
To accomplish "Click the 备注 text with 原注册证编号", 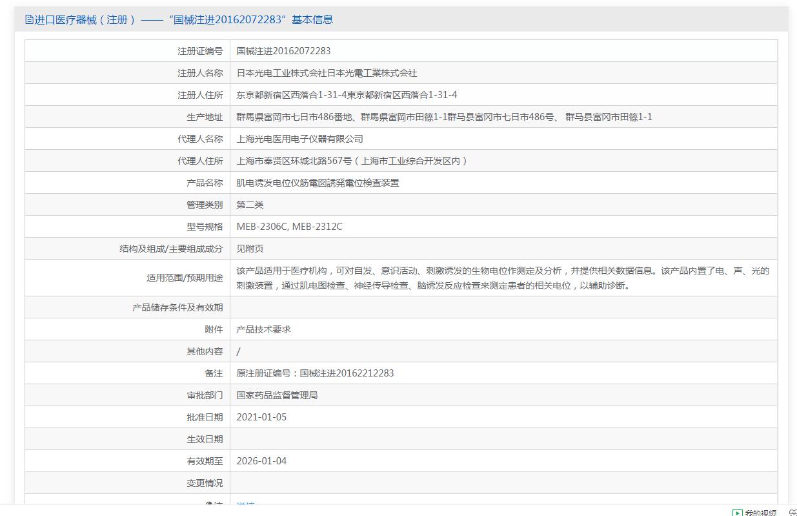I will (315, 373).
